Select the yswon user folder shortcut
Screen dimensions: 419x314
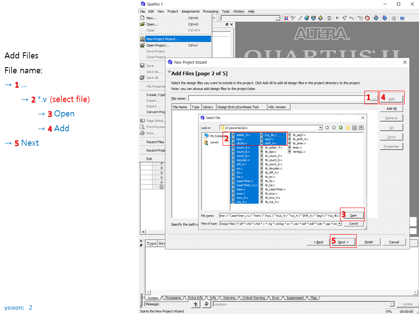click(x=211, y=142)
